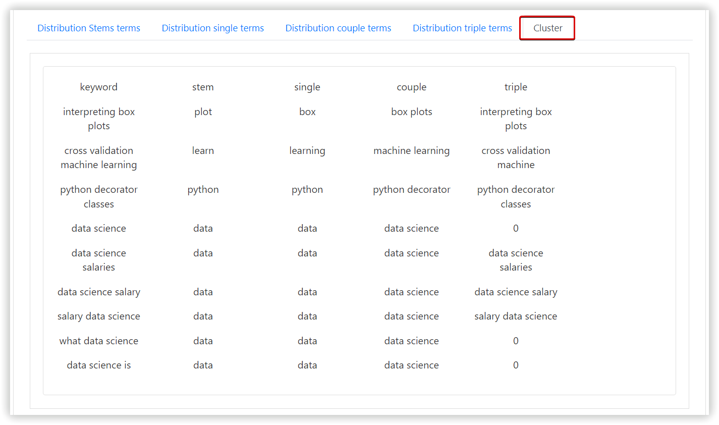Image resolution: width=719 pixels, height=425 pixels.
Task: Click the single column header
Action: [x=307, y=87]
